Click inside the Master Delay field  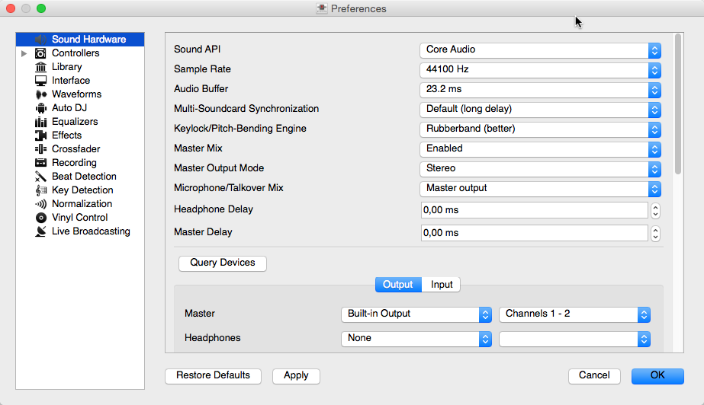[x=534, y=232]
